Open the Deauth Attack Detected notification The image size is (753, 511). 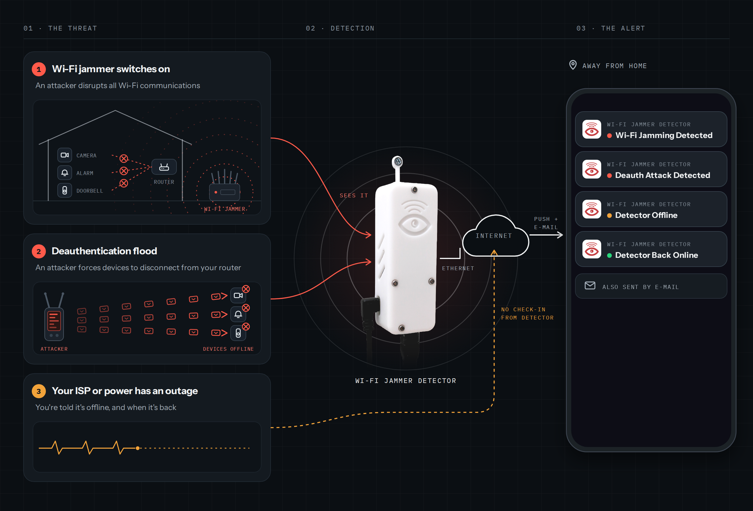point(651,169)
